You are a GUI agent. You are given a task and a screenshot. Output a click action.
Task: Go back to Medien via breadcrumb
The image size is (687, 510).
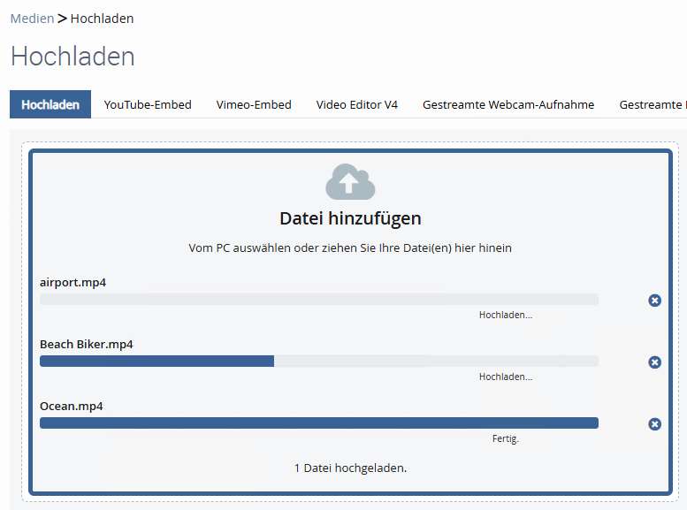[x=32, y=19]
